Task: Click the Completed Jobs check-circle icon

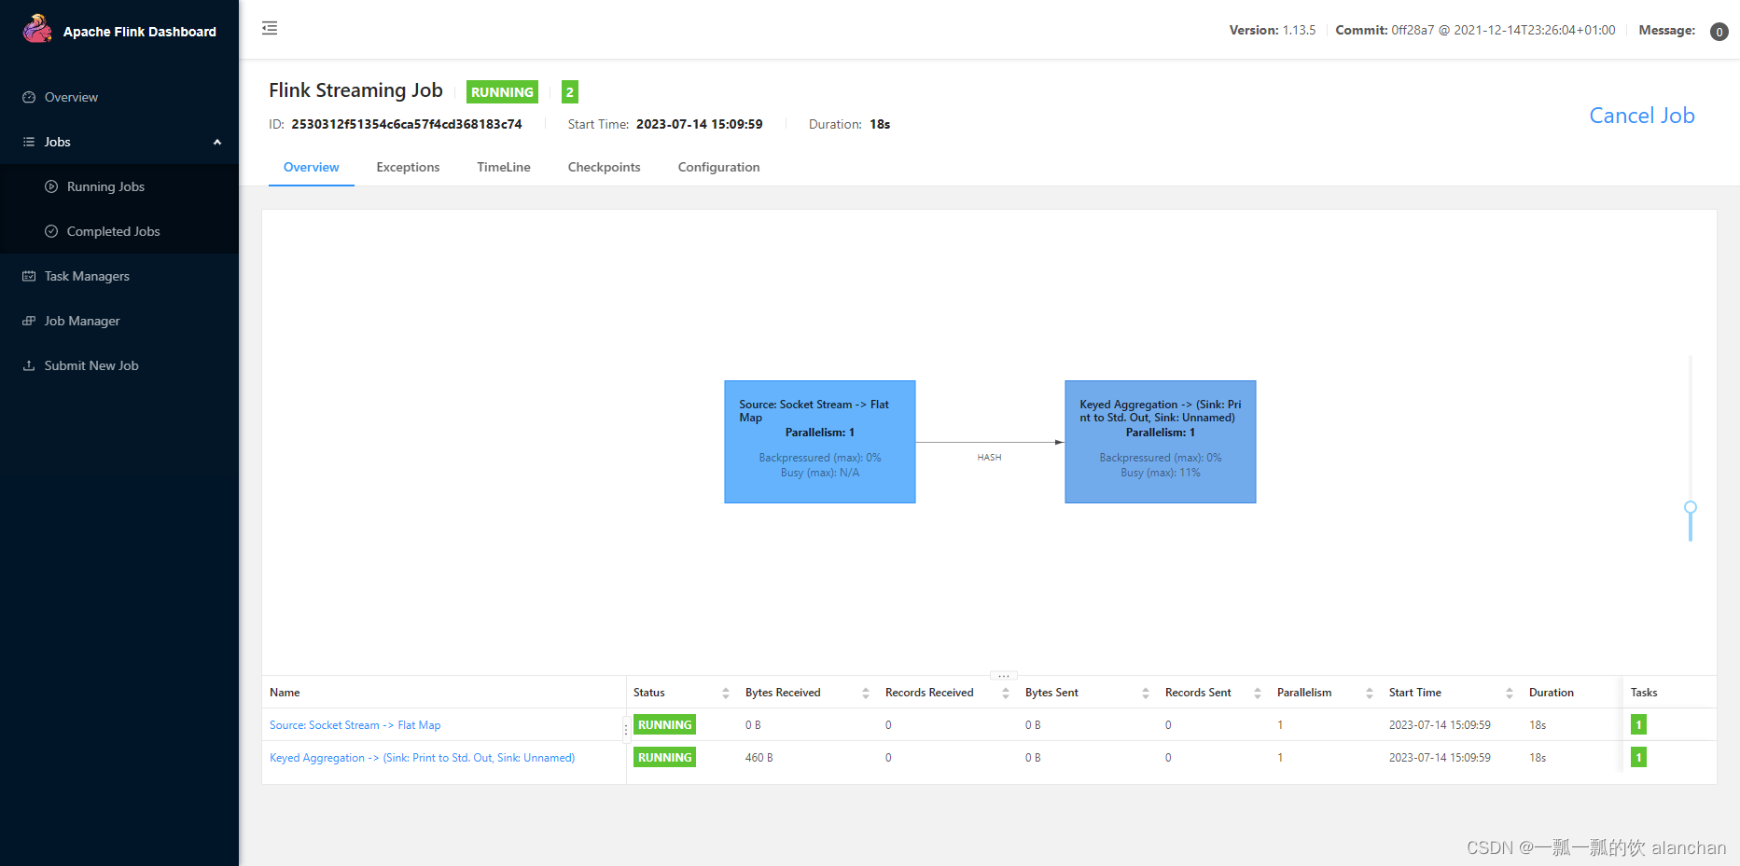Action: (51, 231)
